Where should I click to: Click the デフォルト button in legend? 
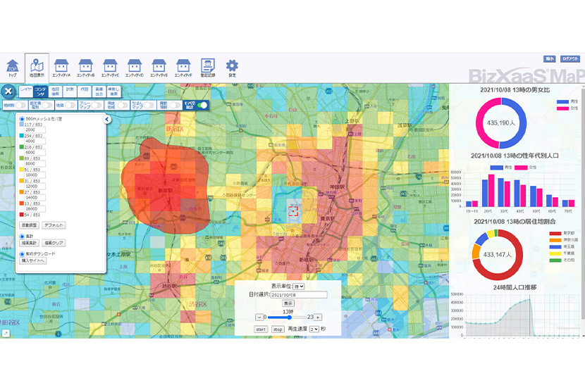point(54,225)
